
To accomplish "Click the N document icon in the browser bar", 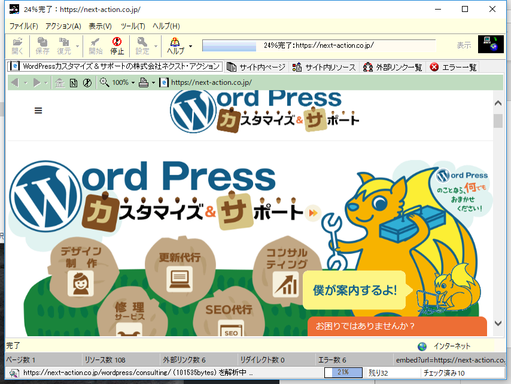I will pos(74,83).
